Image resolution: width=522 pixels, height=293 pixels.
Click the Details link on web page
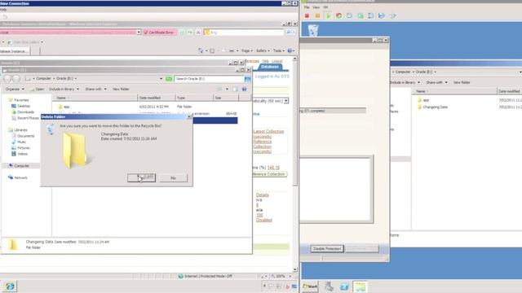[263, 195]
